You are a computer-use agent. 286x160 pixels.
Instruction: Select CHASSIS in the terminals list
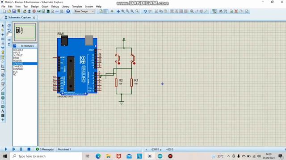pos(25,66)
